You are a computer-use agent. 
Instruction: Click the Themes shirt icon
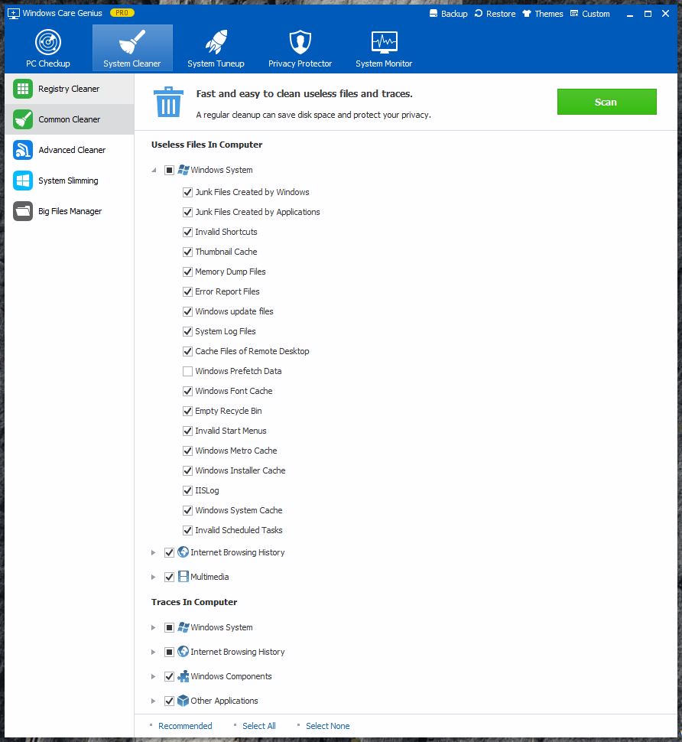coord(527,13)
